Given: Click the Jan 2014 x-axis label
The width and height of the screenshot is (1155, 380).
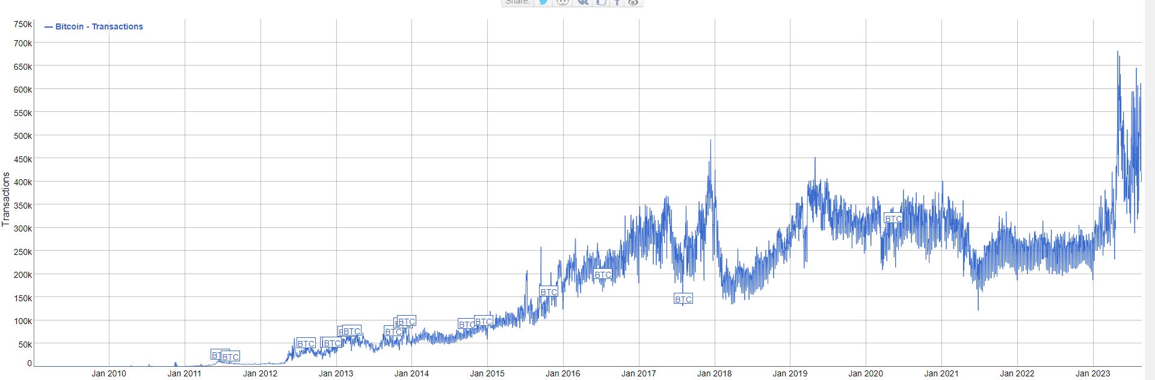Looking at the screenshot, I should 411,373.
